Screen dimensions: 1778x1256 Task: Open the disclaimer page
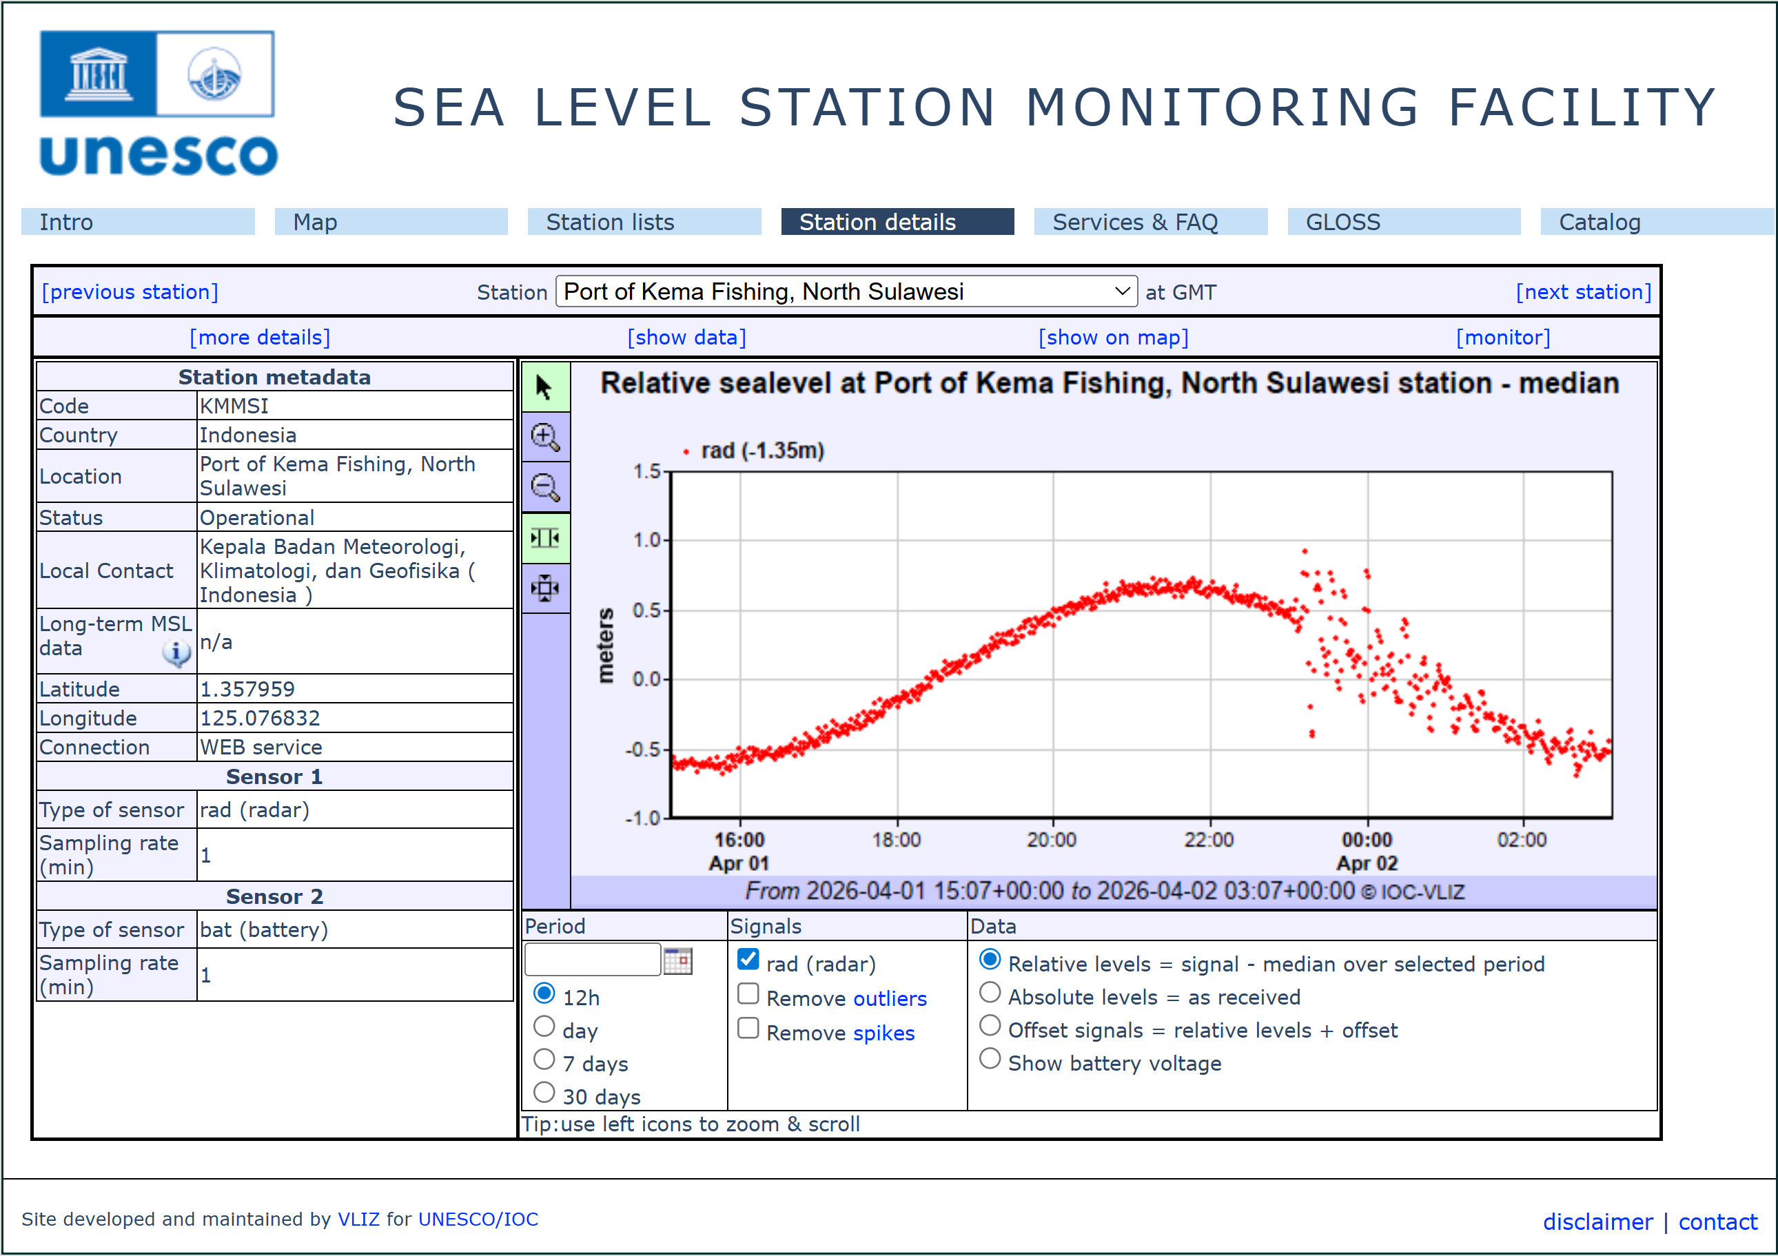[x=1597, y=1222]
